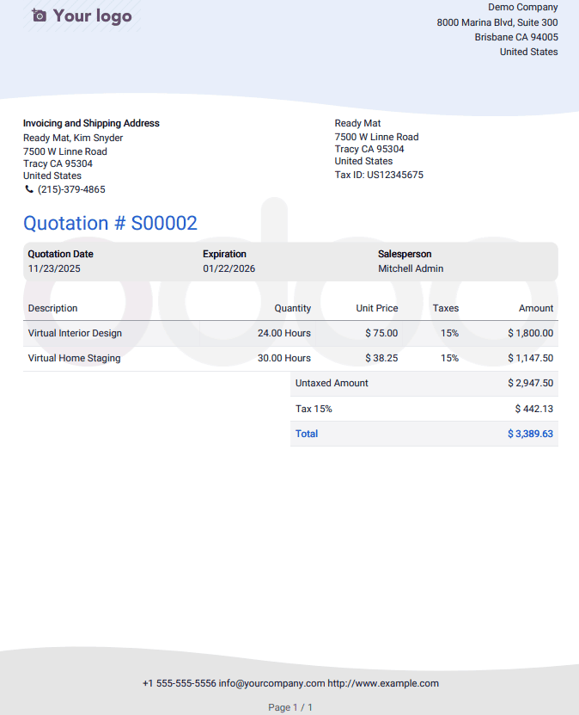Select 'Virtual Home Staging' line description

(74, 359)
